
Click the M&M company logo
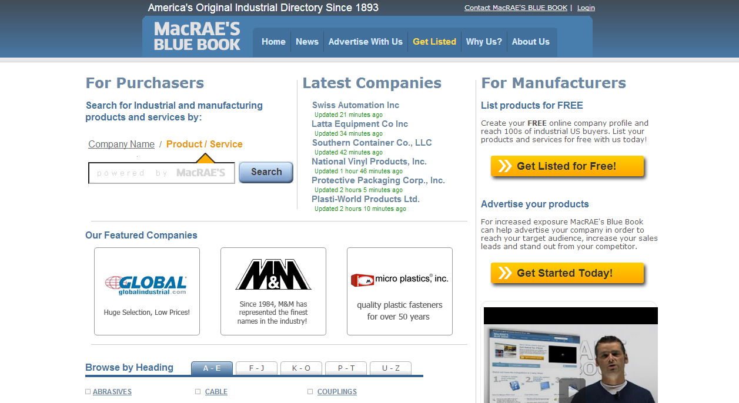tap(273, 274)
